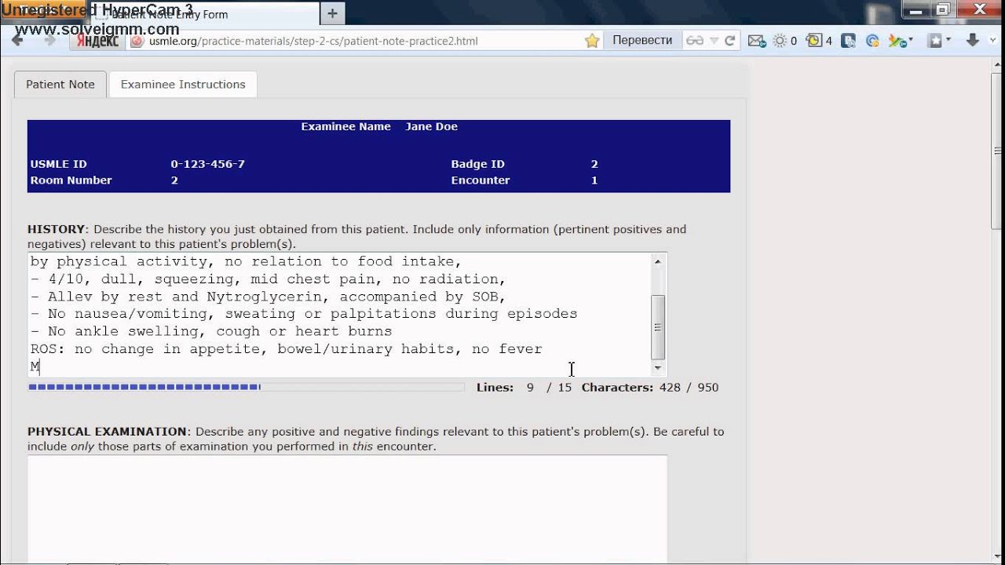Reload the page with refresh icon

tap(730, 41)
